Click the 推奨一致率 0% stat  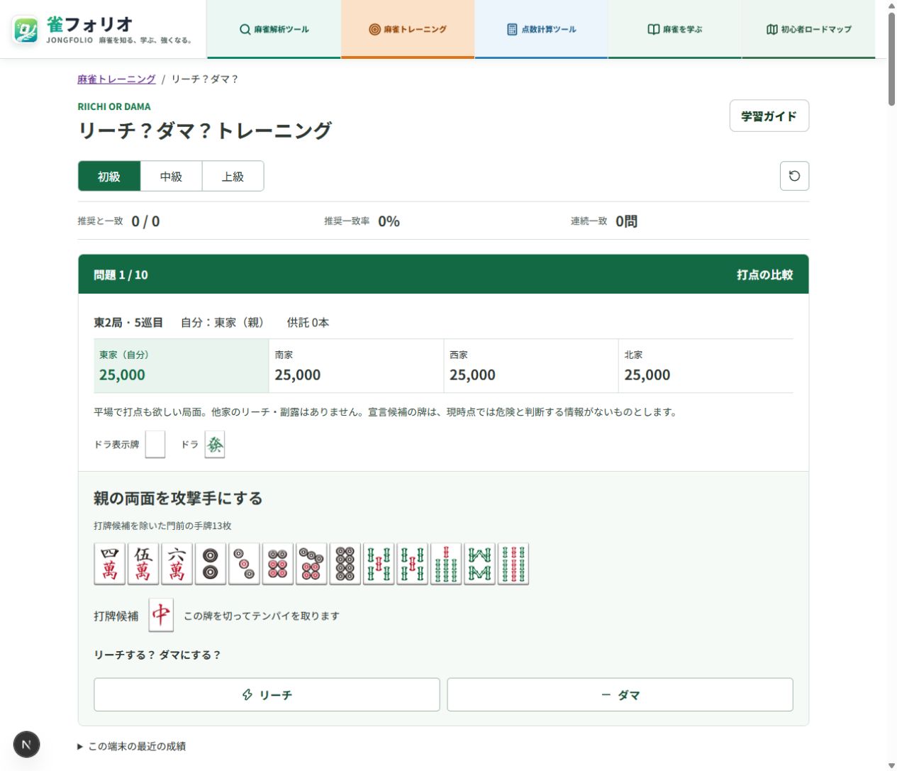[x=362, y=221]
